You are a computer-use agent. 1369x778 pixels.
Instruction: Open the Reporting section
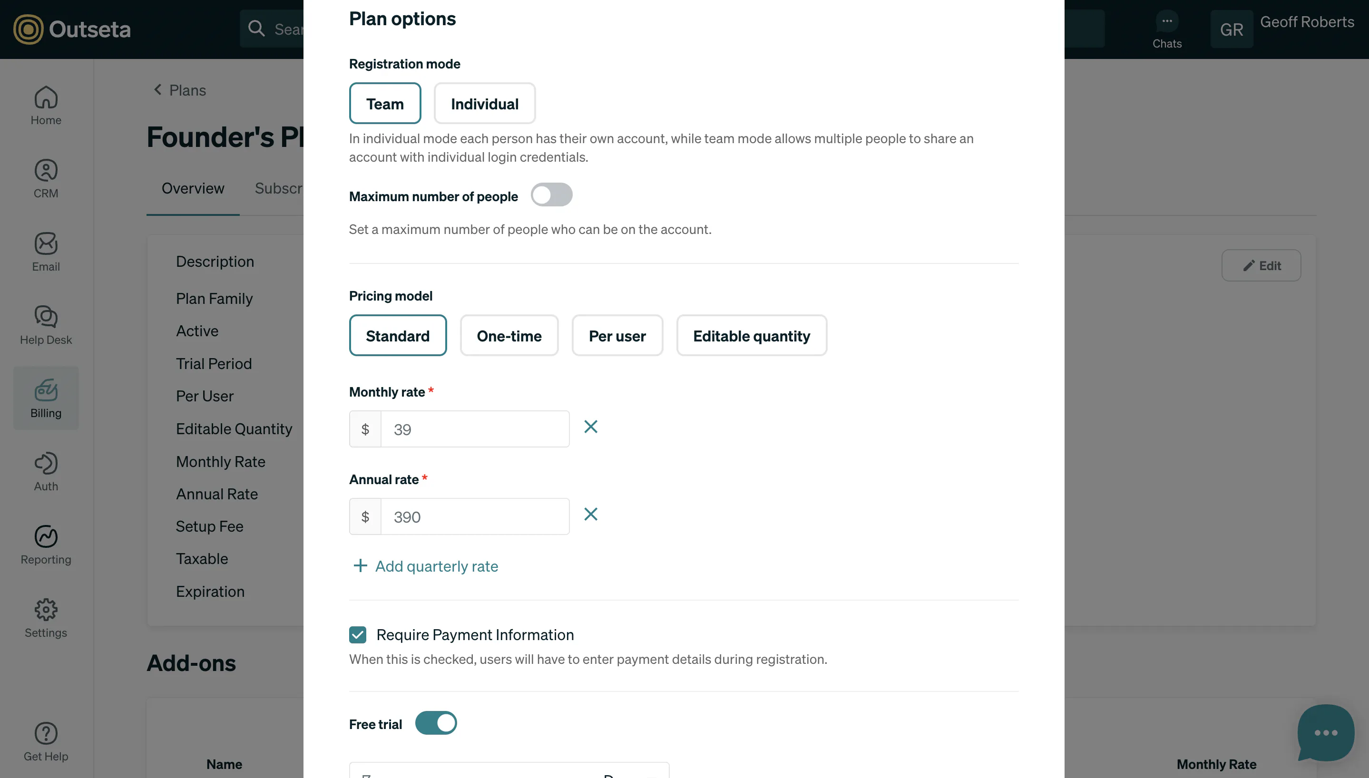click(45, 545)
